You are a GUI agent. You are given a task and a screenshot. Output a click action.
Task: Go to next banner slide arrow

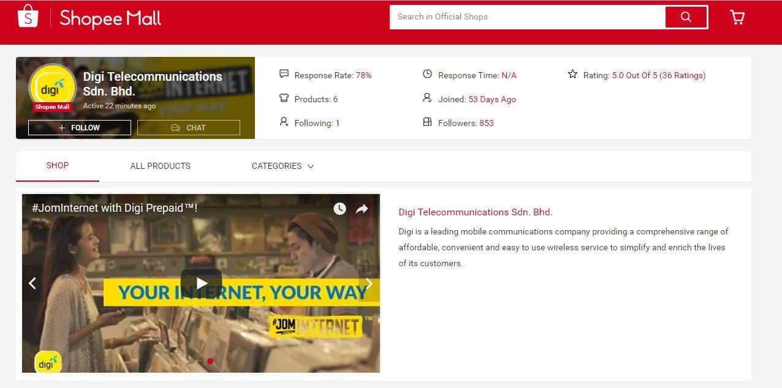369,283
